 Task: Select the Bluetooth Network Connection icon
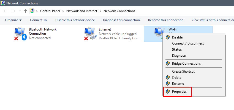point(20,34)
